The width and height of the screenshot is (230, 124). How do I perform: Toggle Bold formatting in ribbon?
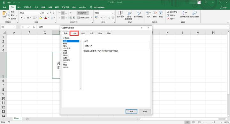21,18
